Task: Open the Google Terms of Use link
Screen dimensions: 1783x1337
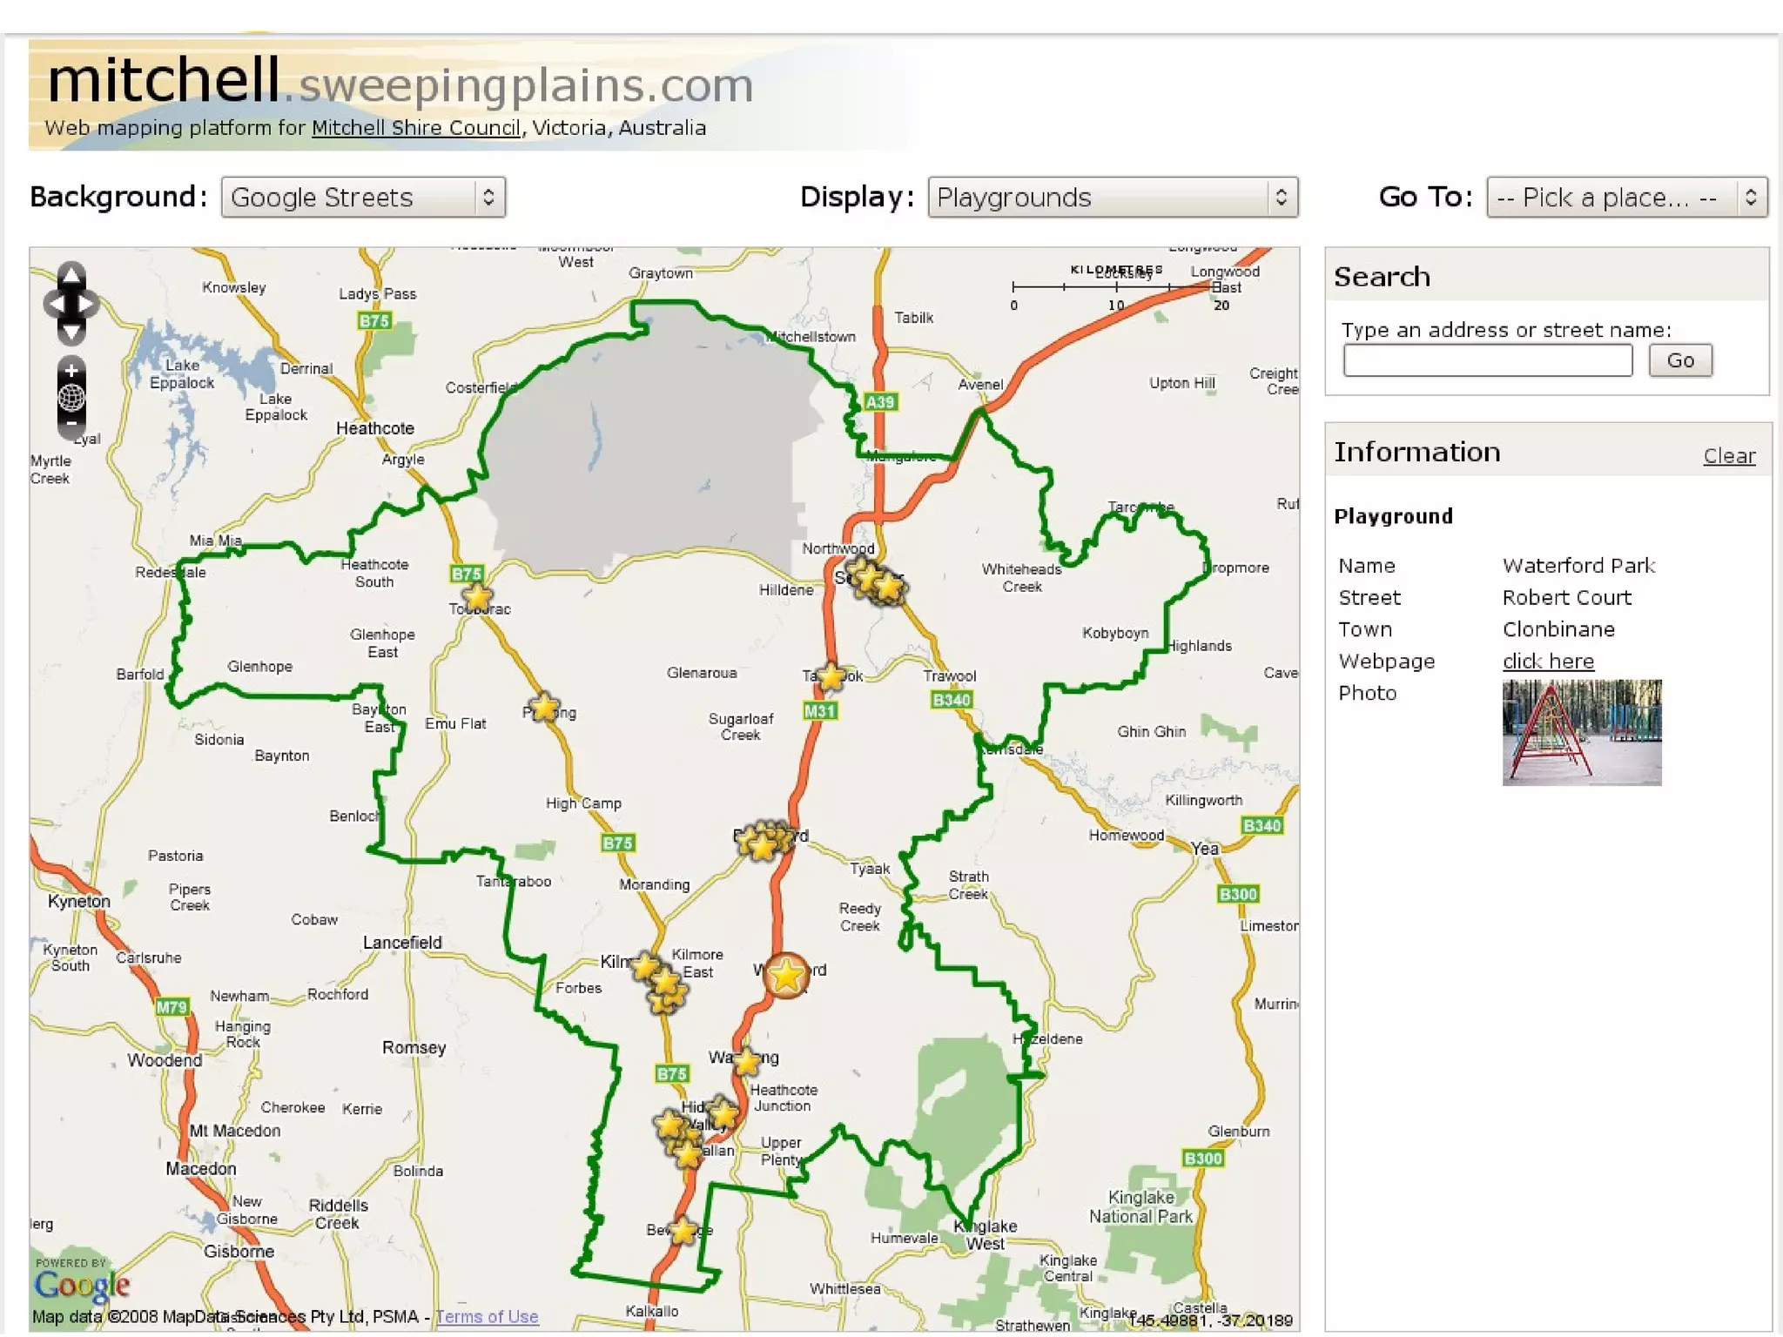Action: pos(487,1316)
